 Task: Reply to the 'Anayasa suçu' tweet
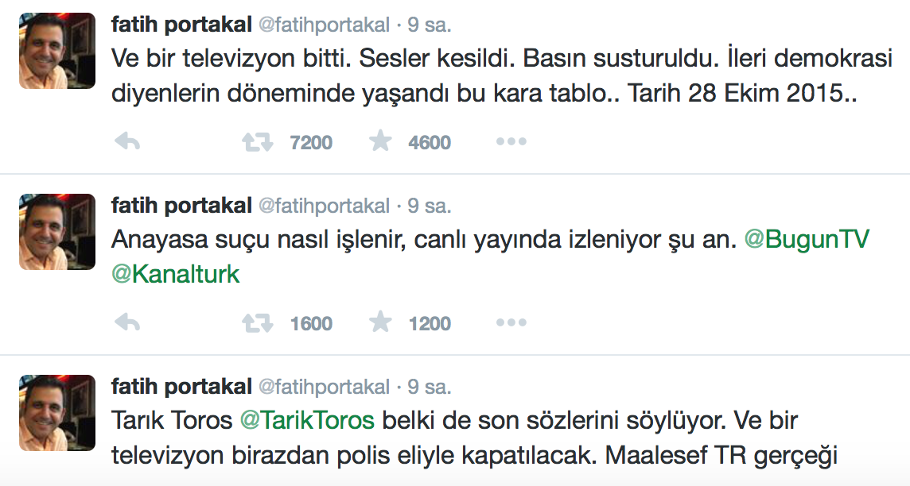click(x=128, y=323)
